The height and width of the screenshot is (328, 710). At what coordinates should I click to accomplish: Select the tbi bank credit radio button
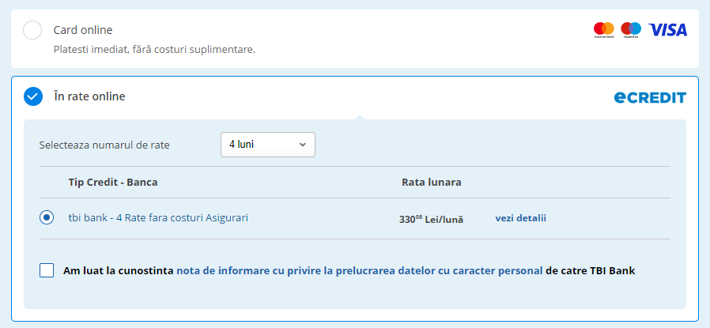click(x=47, y=217)
